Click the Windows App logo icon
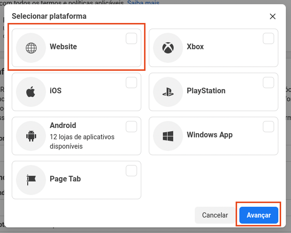291x233 pixels. (168, 136)
